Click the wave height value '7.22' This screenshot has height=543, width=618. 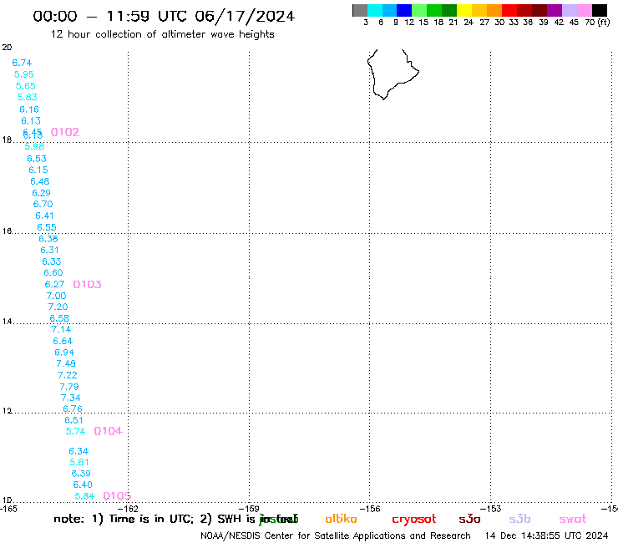tap(68, 375)
